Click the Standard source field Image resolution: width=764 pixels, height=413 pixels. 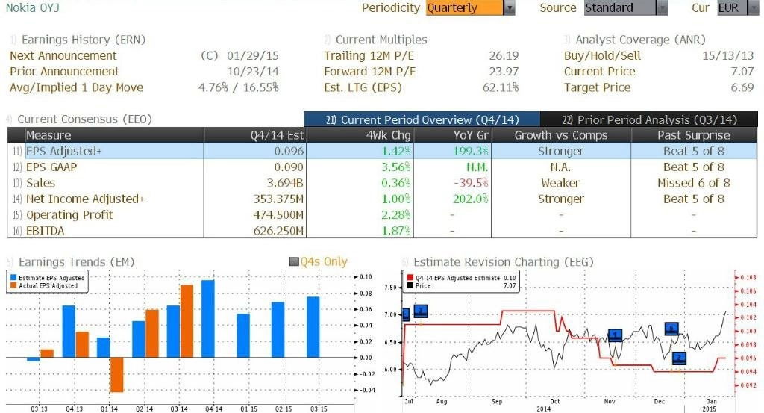(620, 7)
